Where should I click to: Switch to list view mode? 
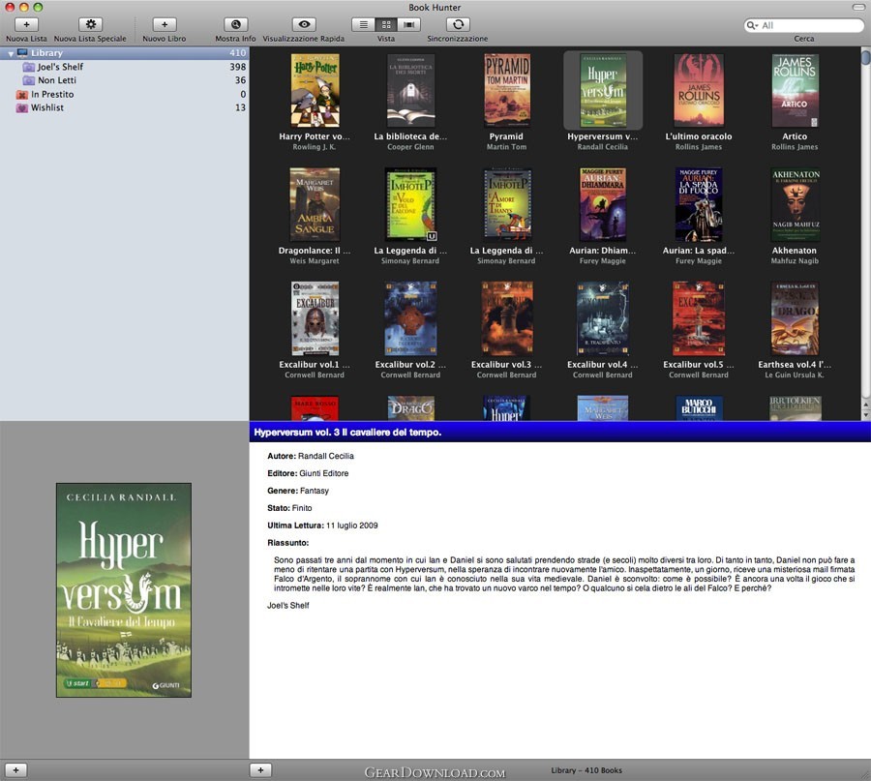point(363,24)
